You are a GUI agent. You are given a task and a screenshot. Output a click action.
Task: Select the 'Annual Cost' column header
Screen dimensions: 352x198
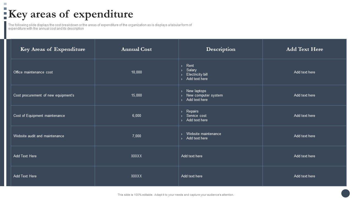[x=136, y=49]
